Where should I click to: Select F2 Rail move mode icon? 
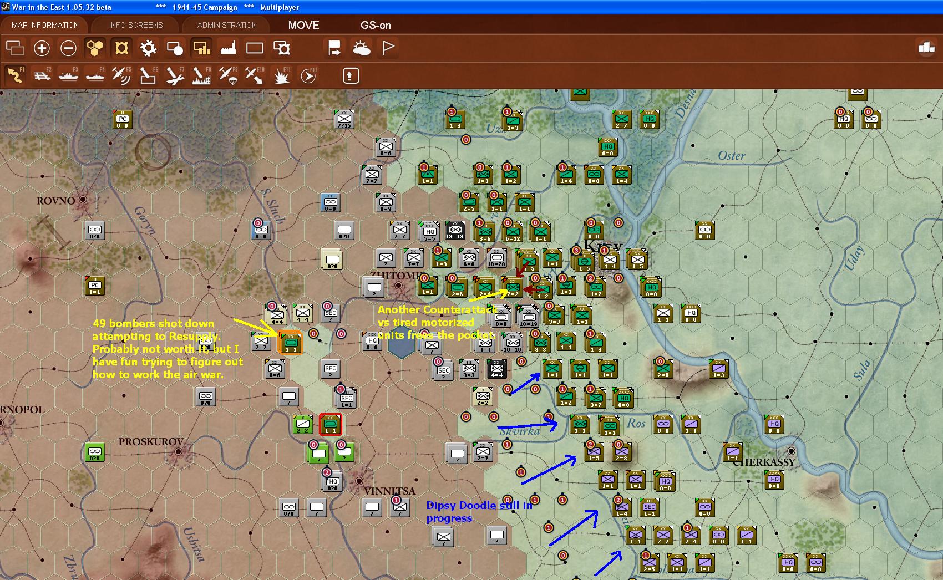click(x=42, y=75)
